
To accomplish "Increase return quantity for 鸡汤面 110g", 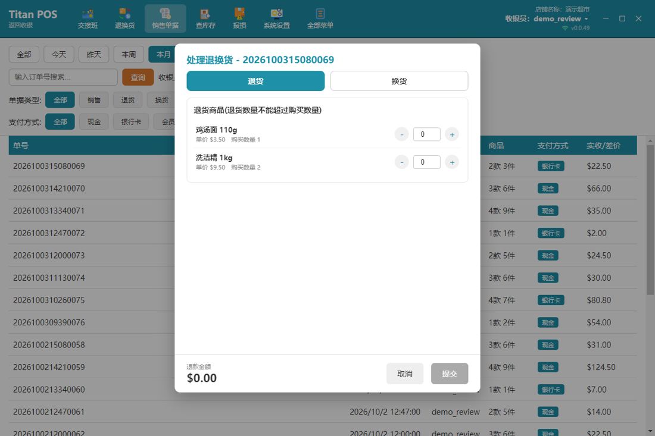I will [452, 134].
